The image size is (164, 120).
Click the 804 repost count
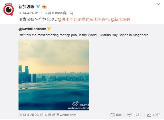coord(119,115)
